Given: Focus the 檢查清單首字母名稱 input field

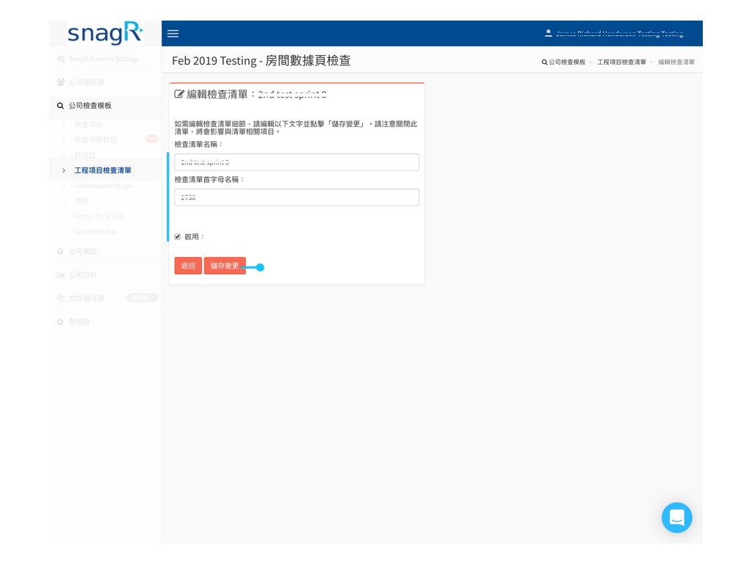Looking at the screenshot, I should tap(297, 198).
